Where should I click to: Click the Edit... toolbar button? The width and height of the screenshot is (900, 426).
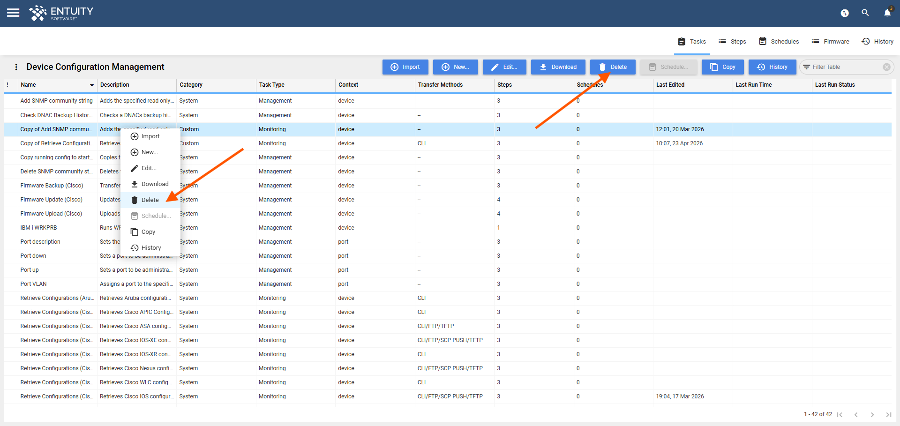(504, 67)
